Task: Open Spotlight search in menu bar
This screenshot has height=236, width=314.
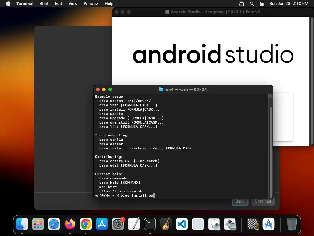Action: point(252,4)
